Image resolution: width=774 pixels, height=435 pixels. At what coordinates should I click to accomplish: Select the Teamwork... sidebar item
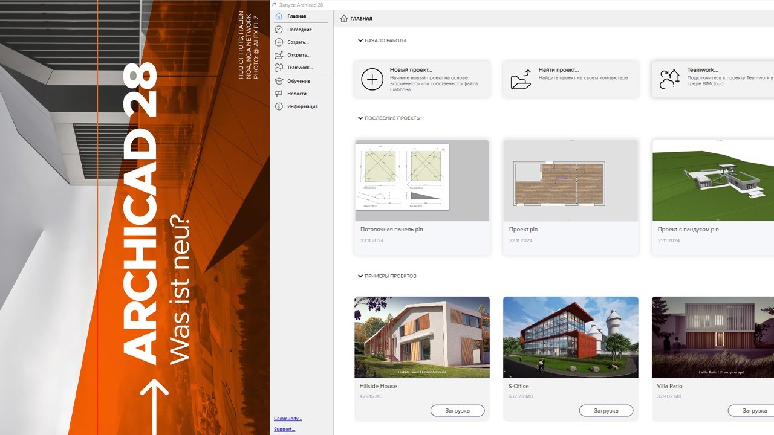[x=301, y=68]
